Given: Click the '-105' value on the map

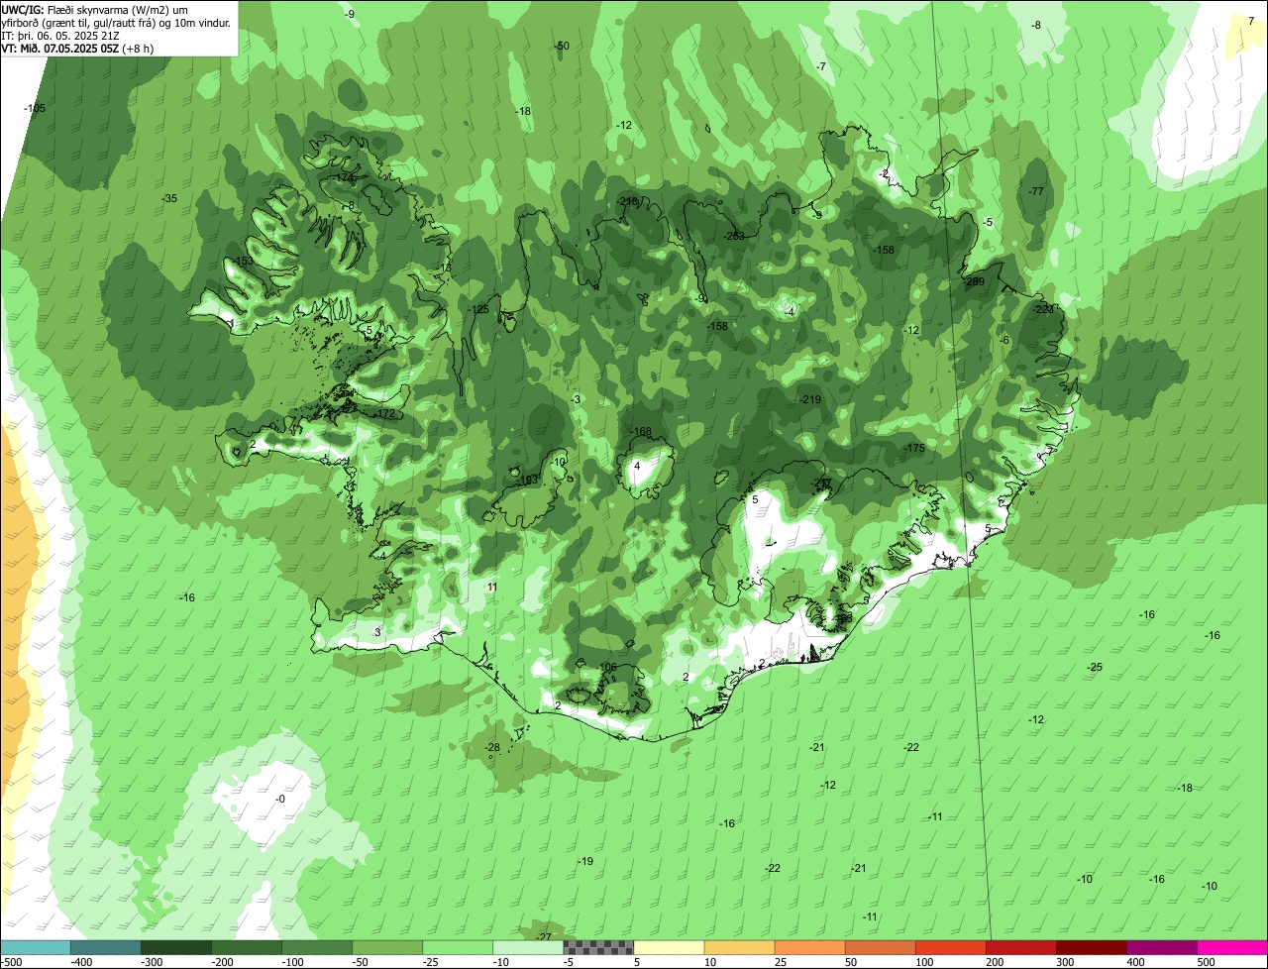Looking at the screenshot, I should pos(35,109).
